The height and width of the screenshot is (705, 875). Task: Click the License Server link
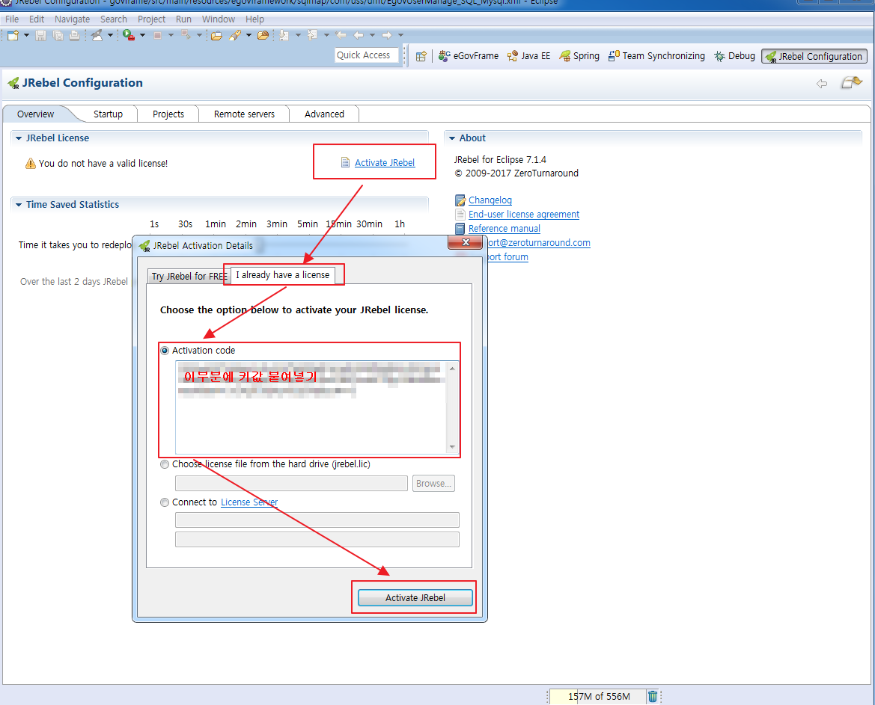tap(249, 502)
